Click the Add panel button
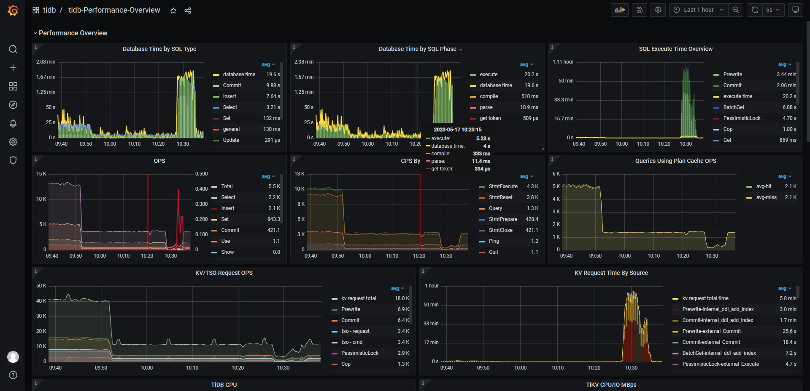The width and height of the screenshot is (810, 391). [x=619, y=10]
